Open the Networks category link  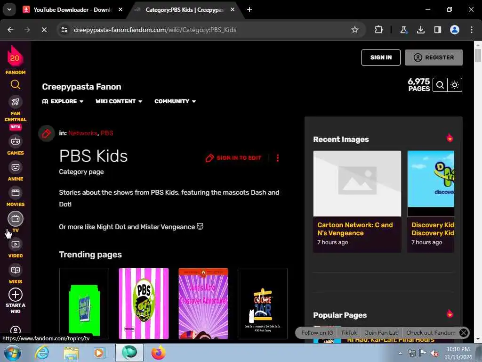(83, 133)
